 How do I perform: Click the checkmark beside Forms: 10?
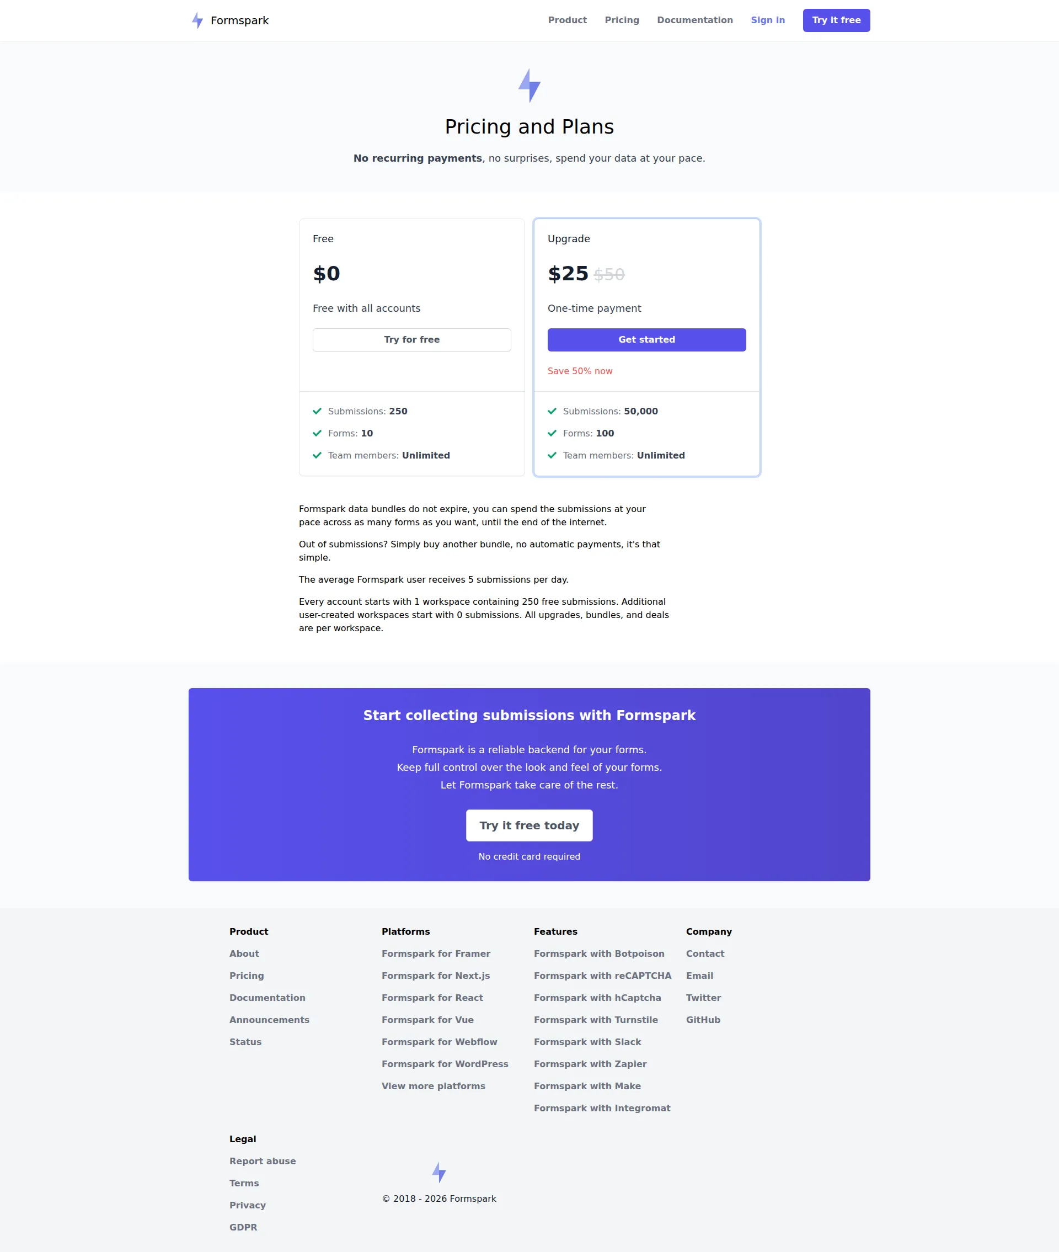(317, 433)
